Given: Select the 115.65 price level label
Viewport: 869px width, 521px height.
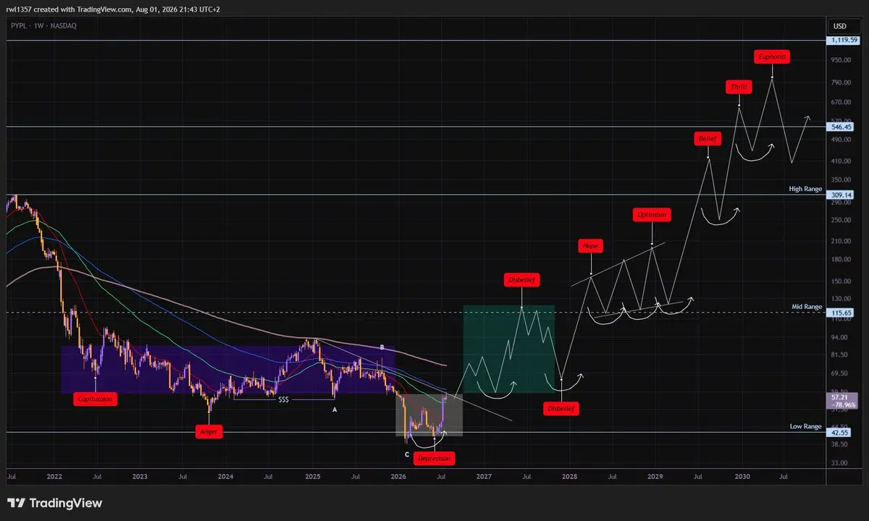Looking at the screenshot, I should tap(840, 313).
